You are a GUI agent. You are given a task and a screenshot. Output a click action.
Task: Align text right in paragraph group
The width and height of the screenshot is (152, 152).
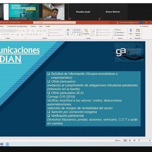click(x=34, y=34)
